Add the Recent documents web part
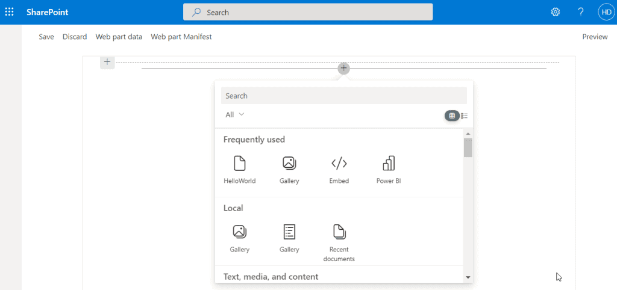 (339, 243)
